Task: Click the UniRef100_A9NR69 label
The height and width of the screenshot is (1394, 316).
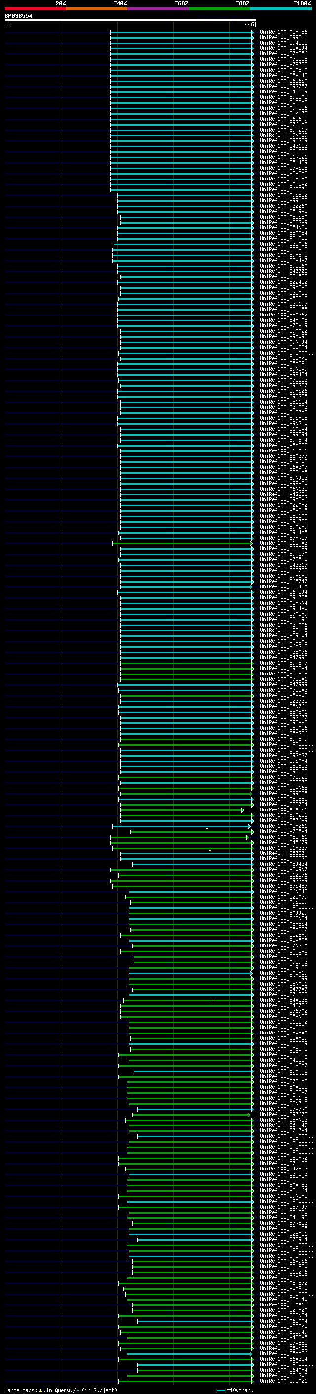Action: click(283, 135)
